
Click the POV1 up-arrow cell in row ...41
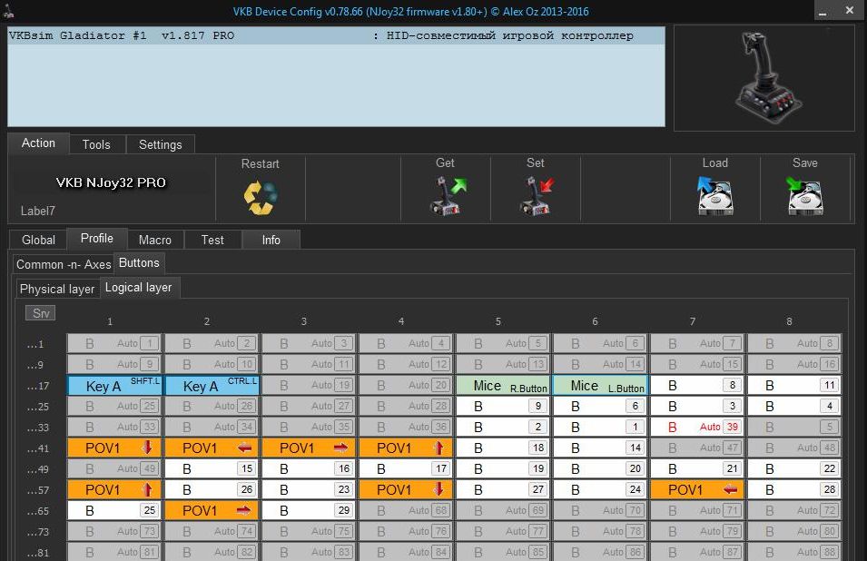[x=406, y=448]
